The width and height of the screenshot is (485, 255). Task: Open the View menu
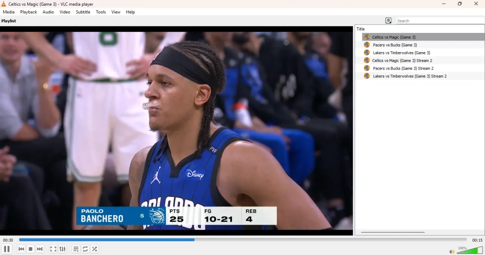[x=116, y=12]
